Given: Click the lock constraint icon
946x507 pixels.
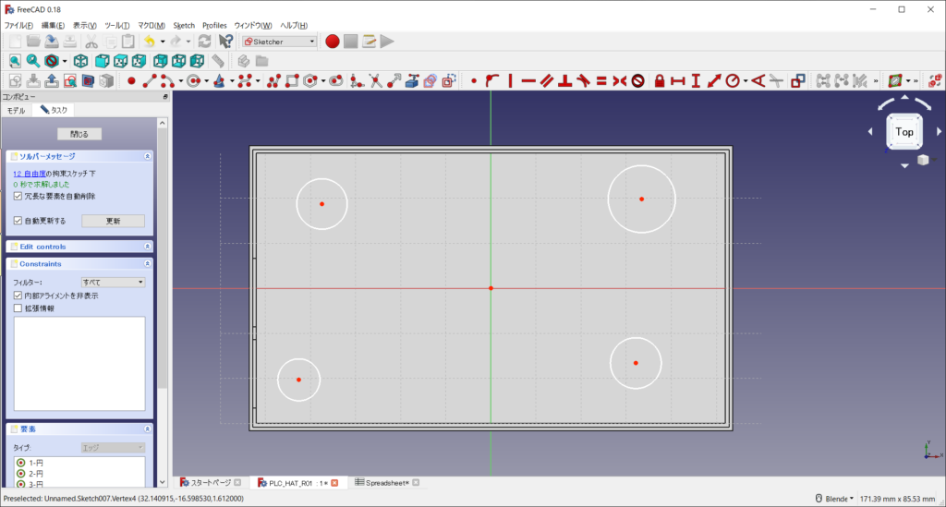Looking at the screenshot, I should (660, 81).
